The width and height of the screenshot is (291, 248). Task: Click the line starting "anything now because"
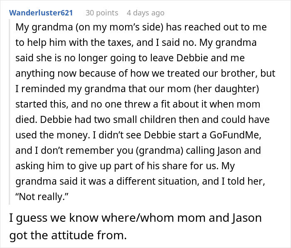145,73
